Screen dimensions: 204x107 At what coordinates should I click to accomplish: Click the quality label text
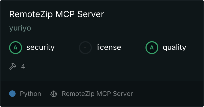174,47
